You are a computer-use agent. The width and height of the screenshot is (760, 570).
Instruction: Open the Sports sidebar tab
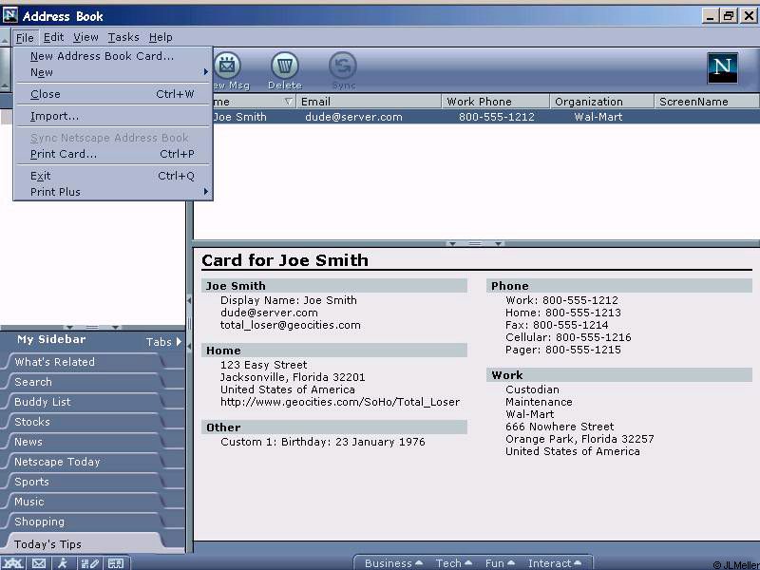tap(85, 482)
